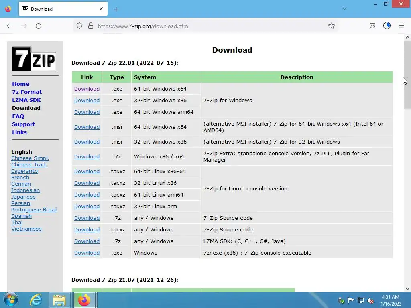Click the 'Download 7-Zip 21.07 (2021-12-26):' heading
This screenshot has height=308, width=411.
click(125, 280)
